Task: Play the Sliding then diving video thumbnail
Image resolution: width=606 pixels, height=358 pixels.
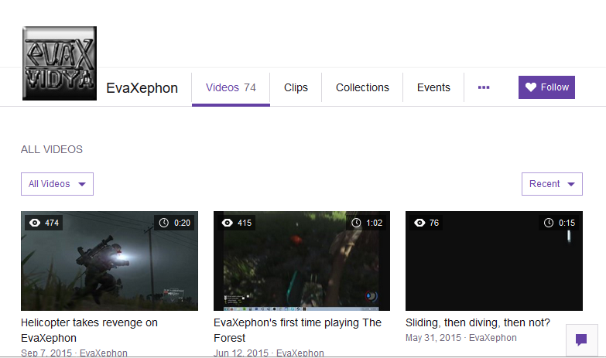Action: tap(494, 261)
